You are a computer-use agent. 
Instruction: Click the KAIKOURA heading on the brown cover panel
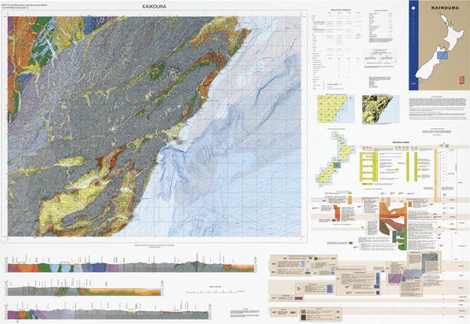(x=445, y=8)
